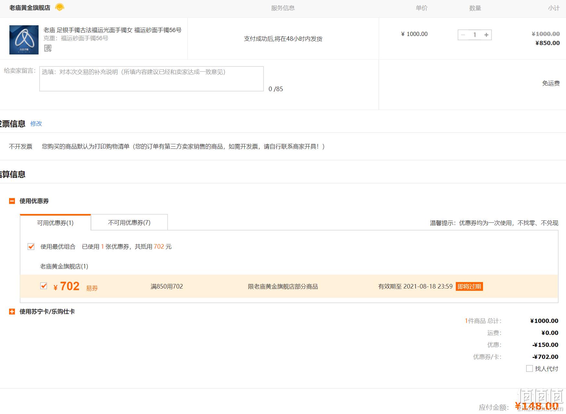
Task: Uncheck the ¥702 易券 coupon checkbox
Action: pyautogui.click(x=44, y=286)
